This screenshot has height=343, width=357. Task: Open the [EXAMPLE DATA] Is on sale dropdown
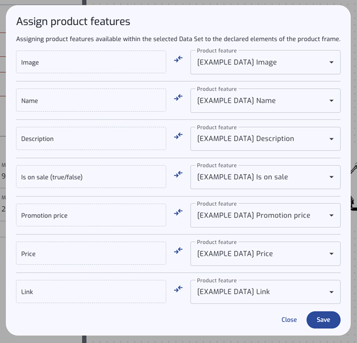click(x=266, y=177)
